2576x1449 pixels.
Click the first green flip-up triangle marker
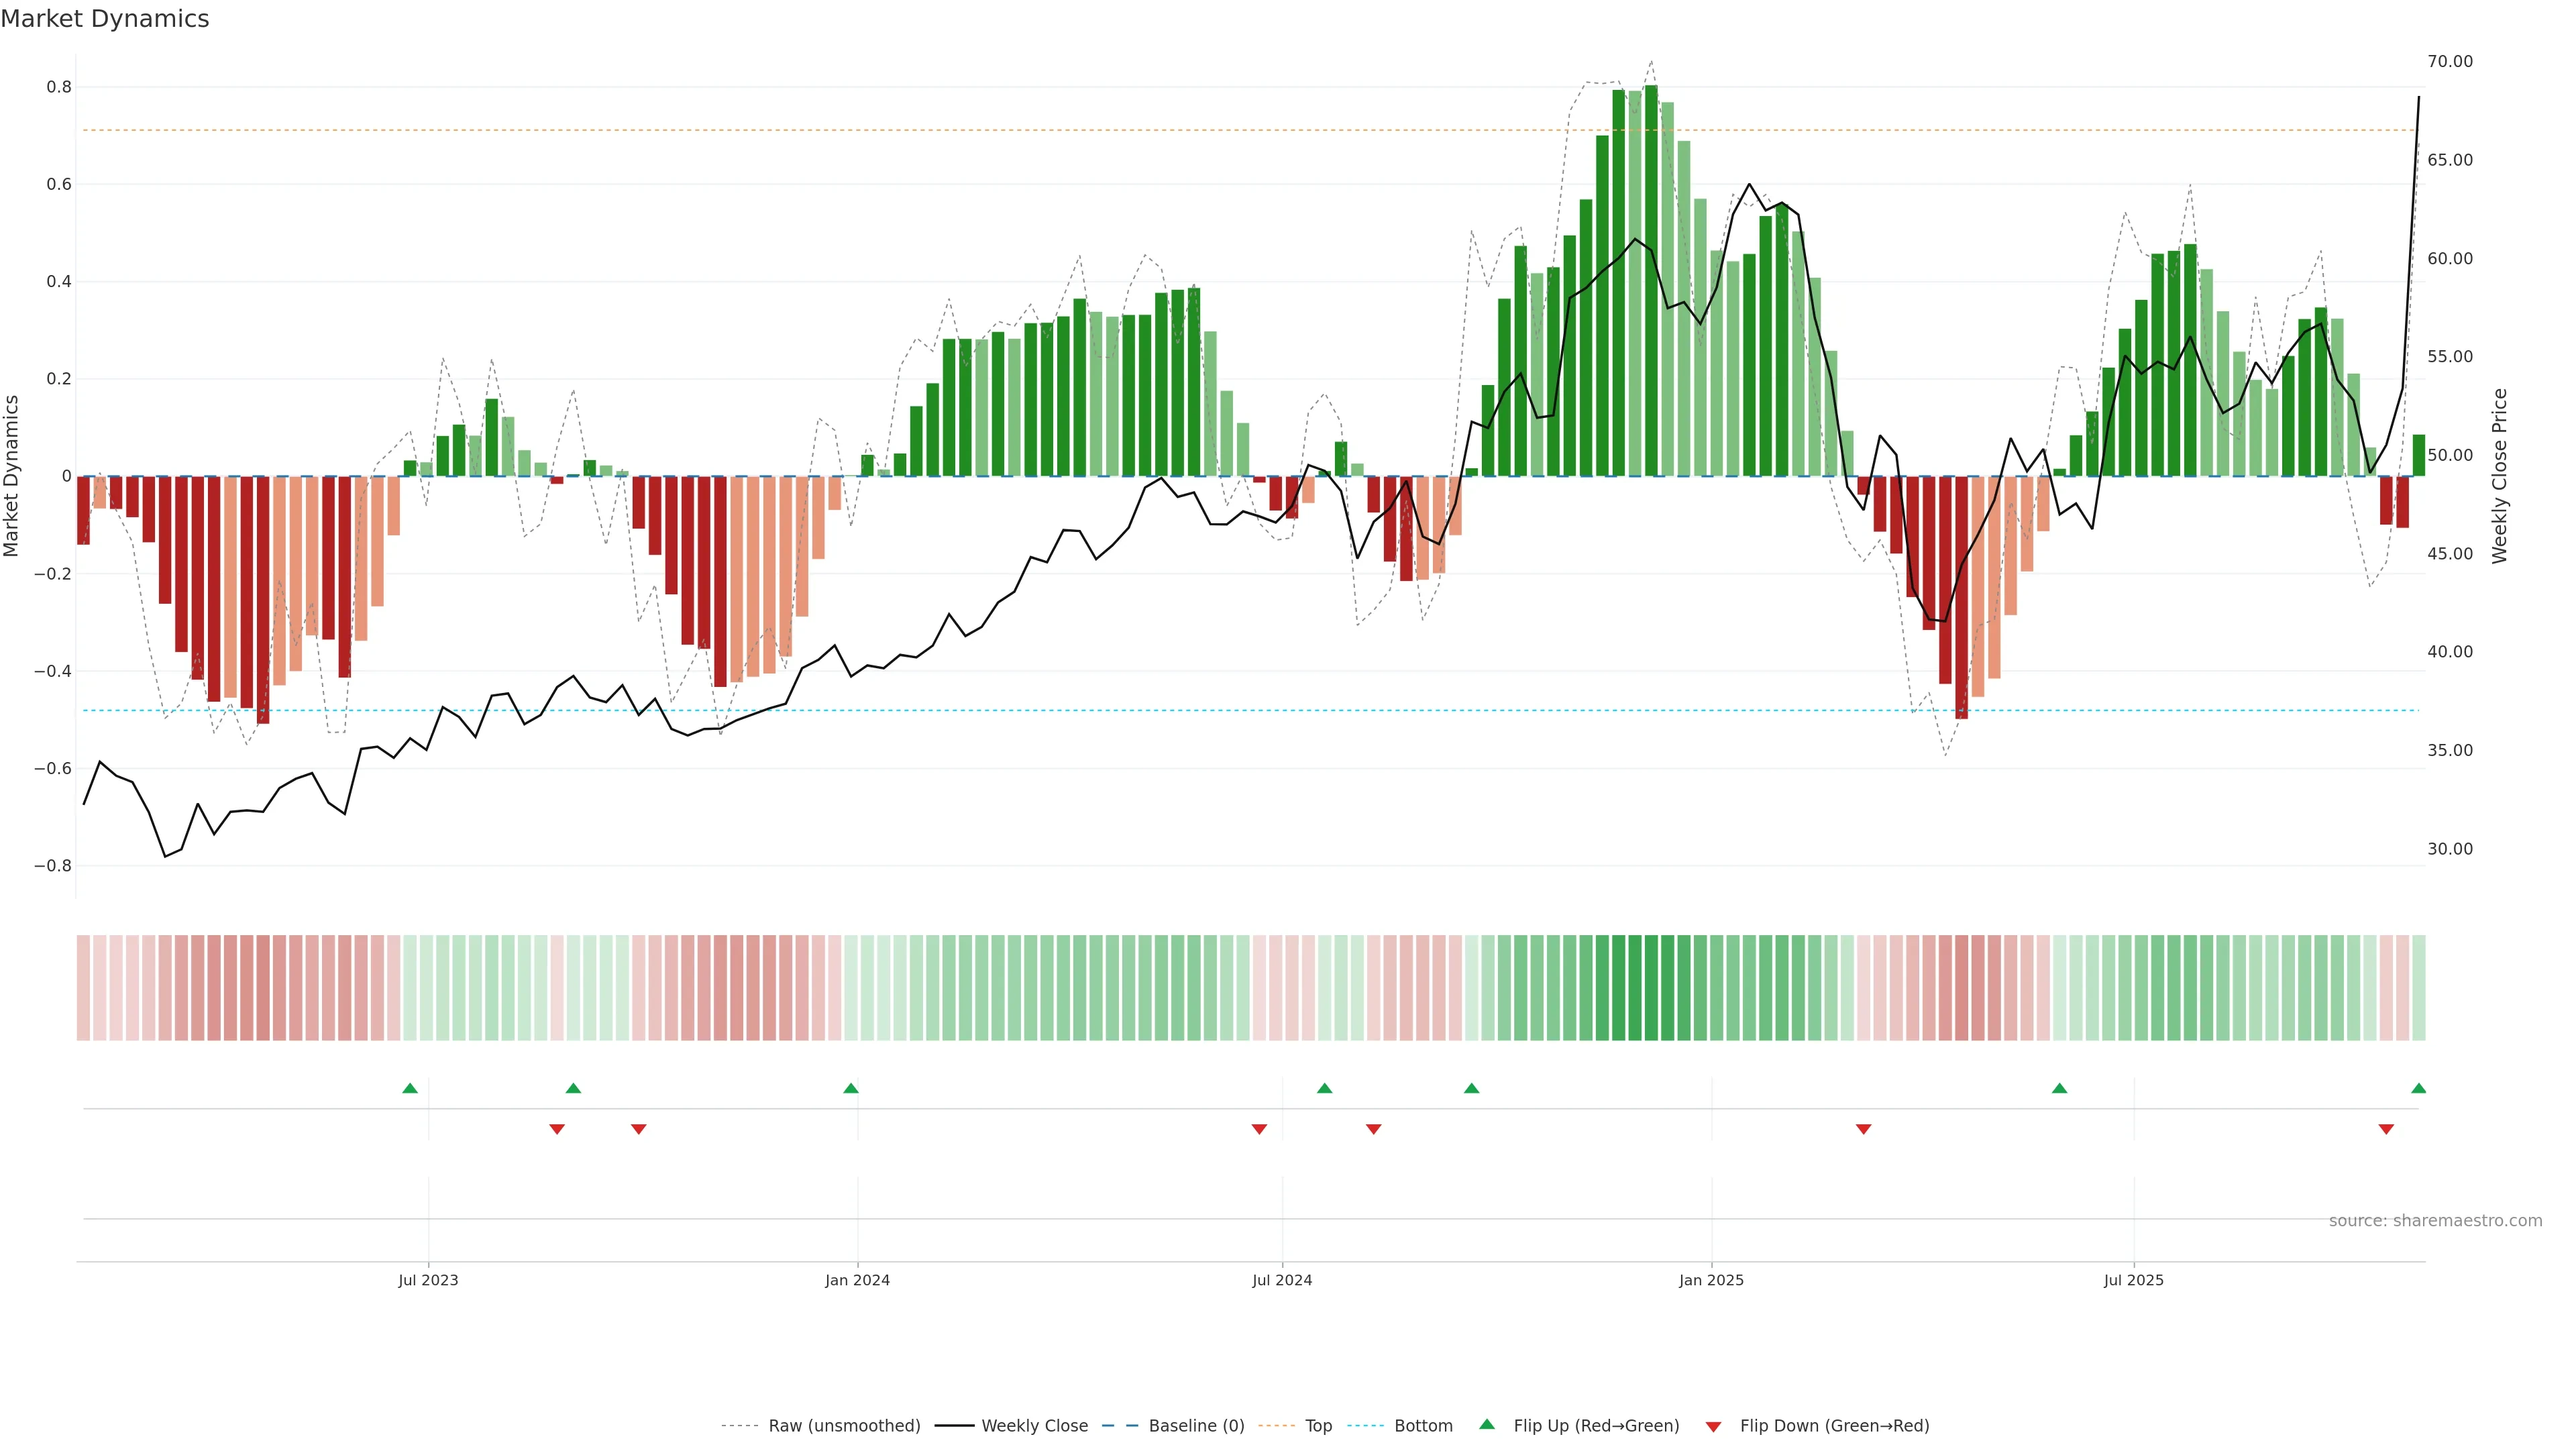tap(410, 1088)
